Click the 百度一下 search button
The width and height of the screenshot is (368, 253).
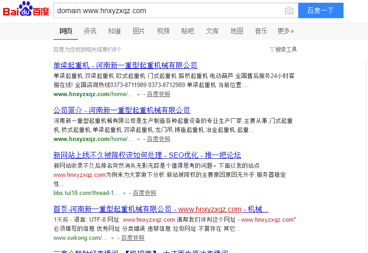click(x=320, y=10)
